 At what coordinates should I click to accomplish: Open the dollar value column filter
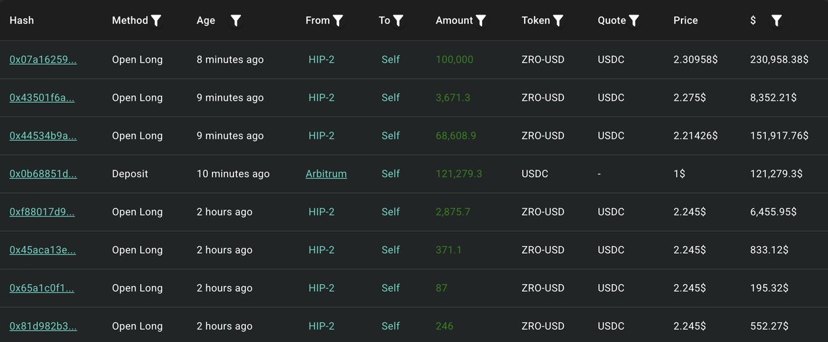pos(776,21)
